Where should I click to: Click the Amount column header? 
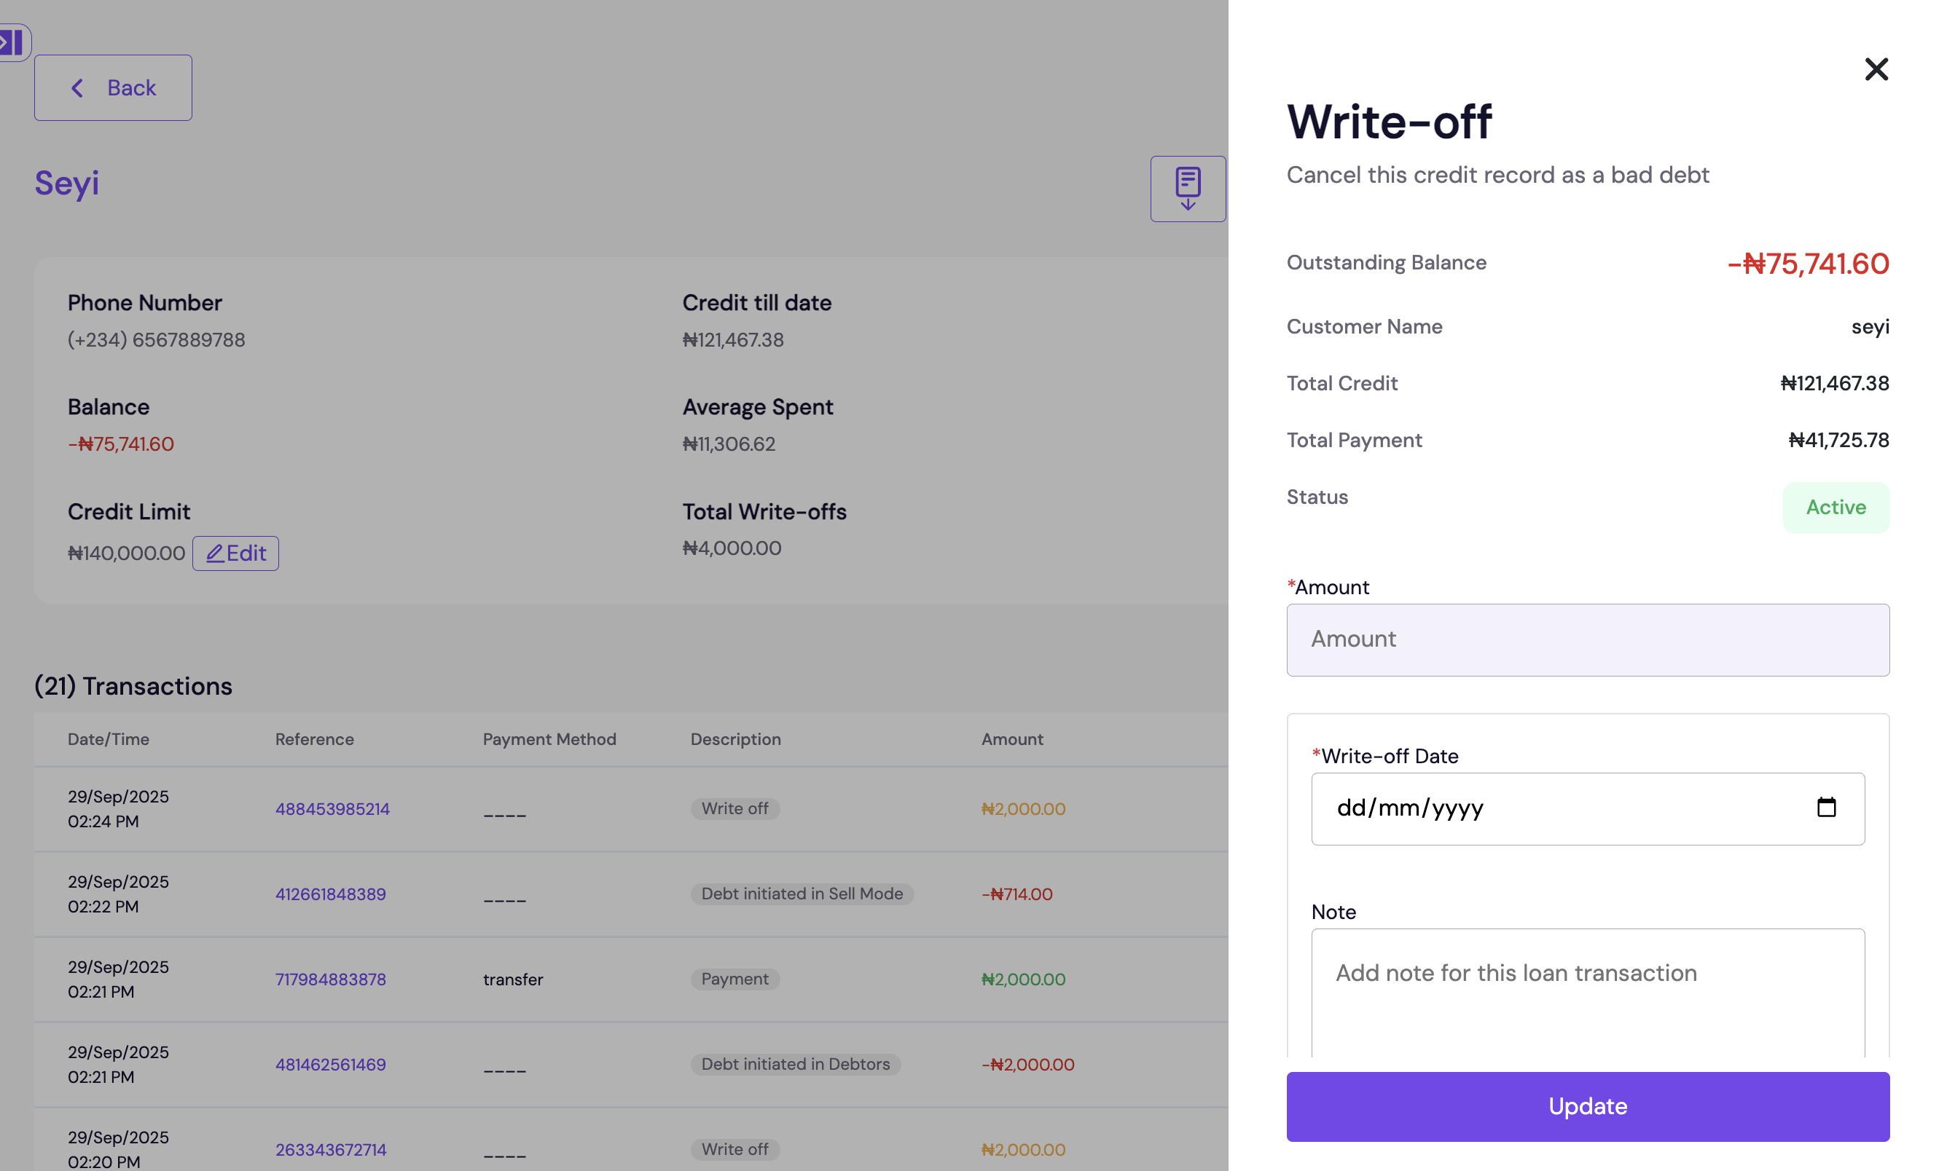(x=1011, y=739)
